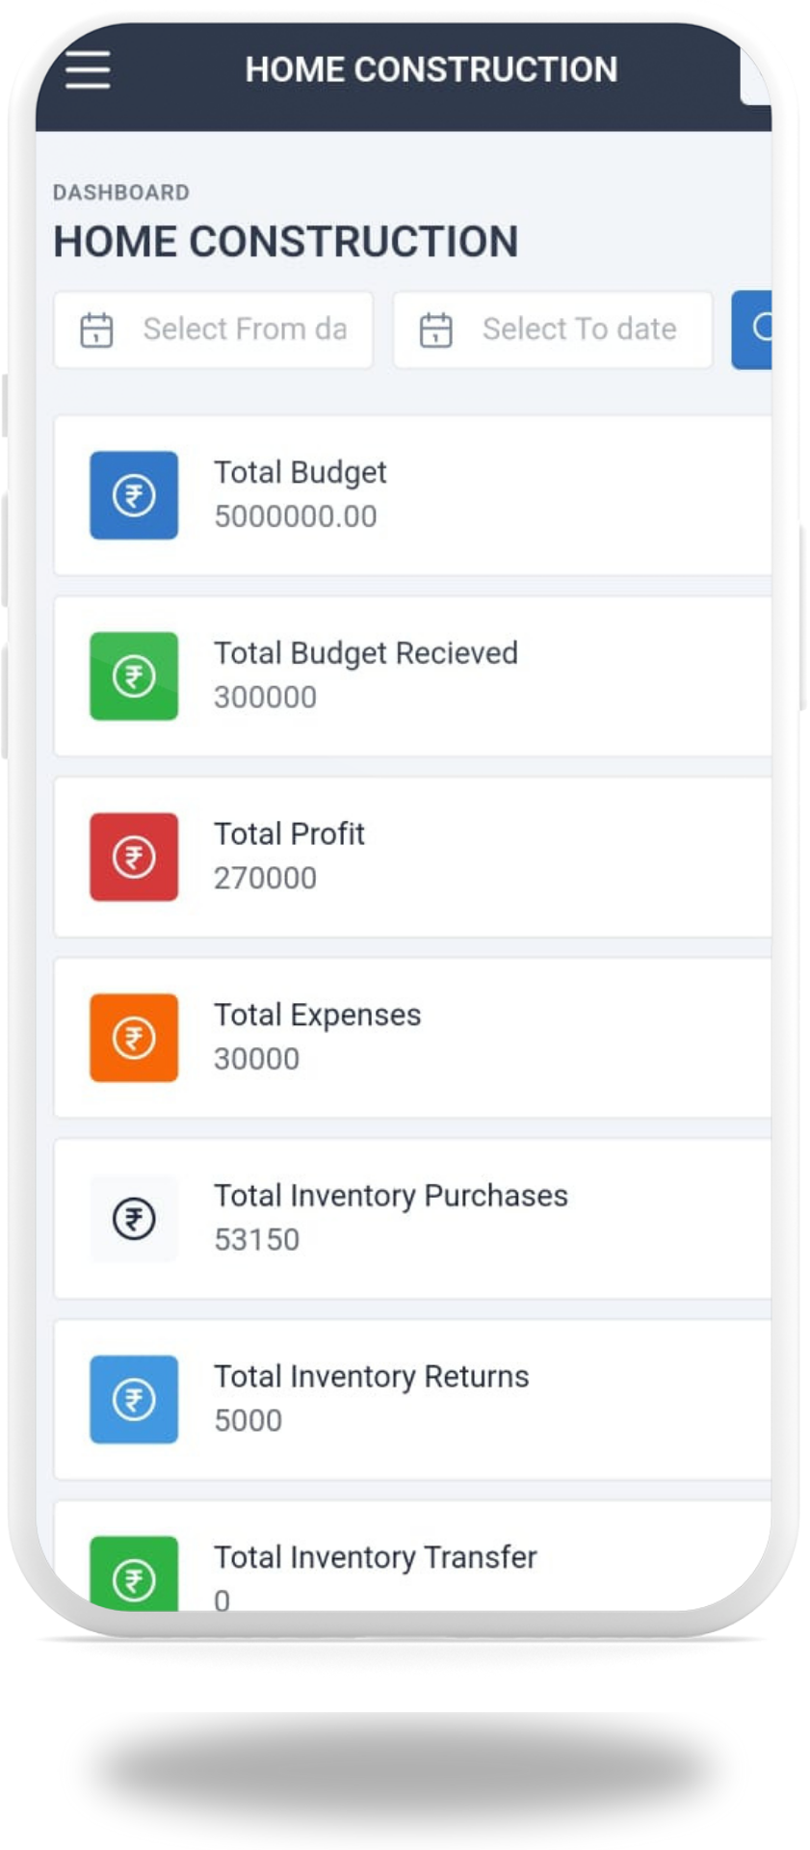
Task: Click the green Total Budget Recieved icon
Action: [134, 675]
